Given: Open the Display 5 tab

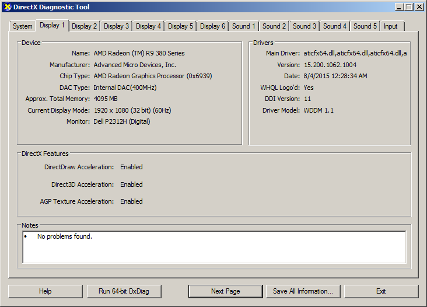Looking at the screenshot, I should [180, 26].
